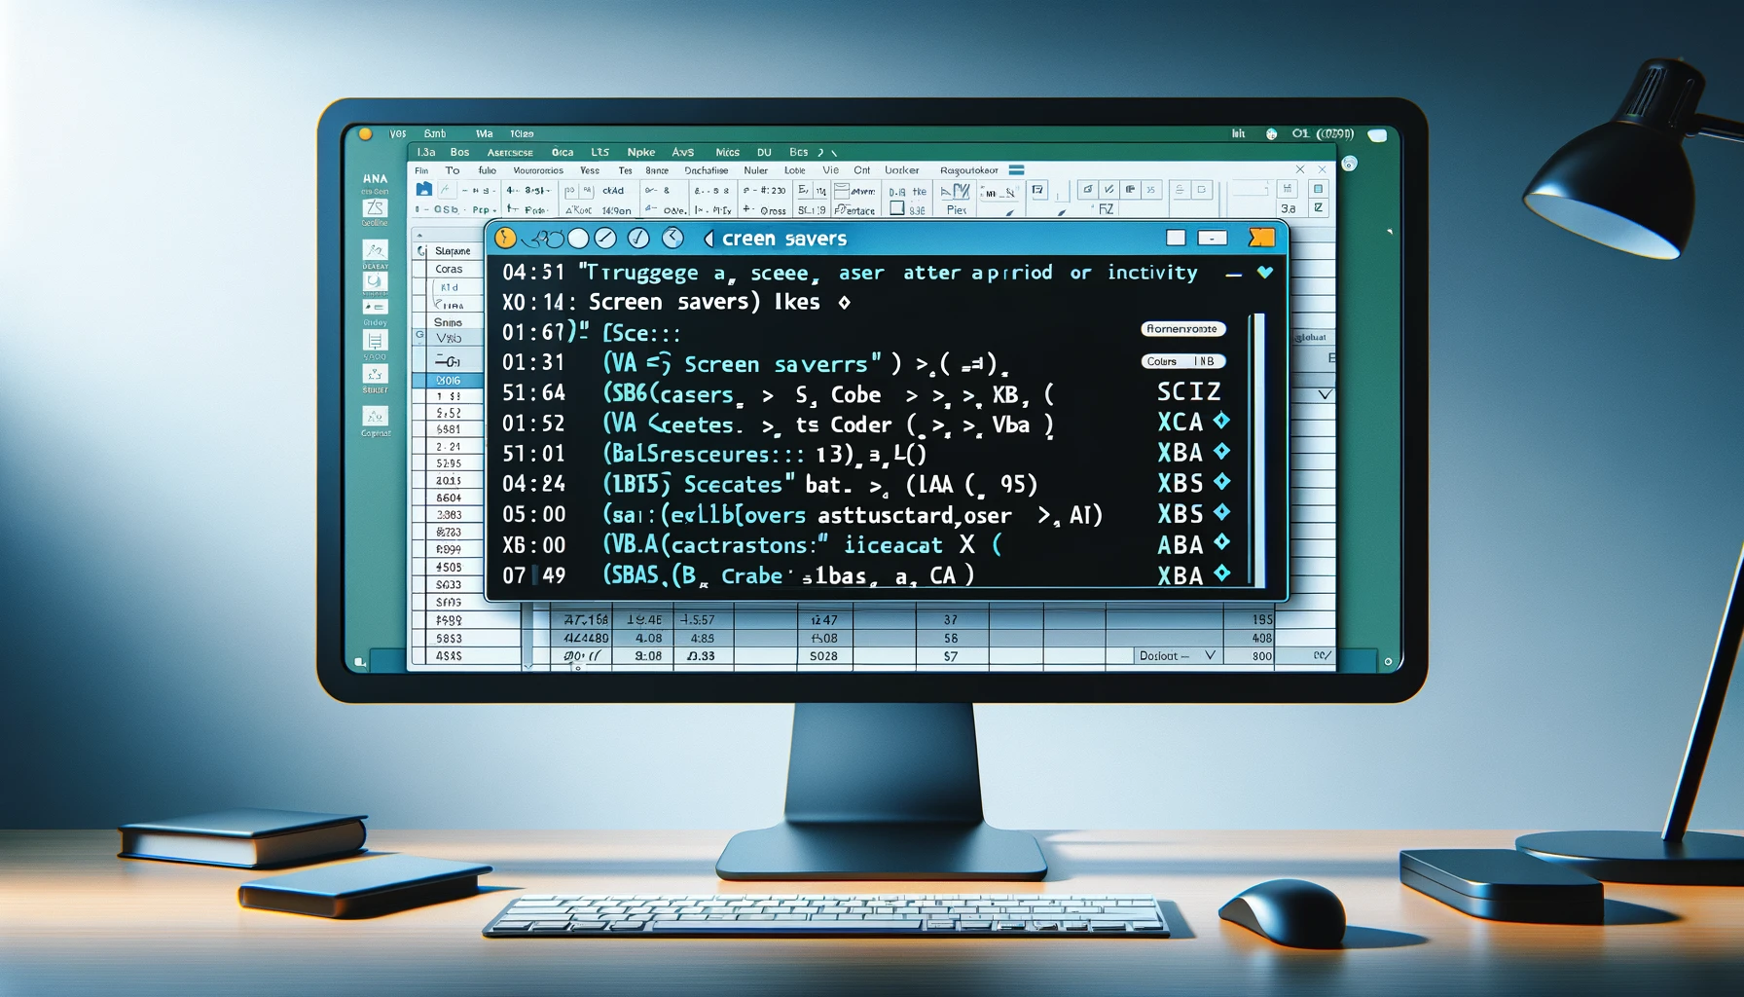This screenshot has height=997, width=1744.
Task: Open the 'Npke' menu in spreadsheet window
Action: pos(641,152)
